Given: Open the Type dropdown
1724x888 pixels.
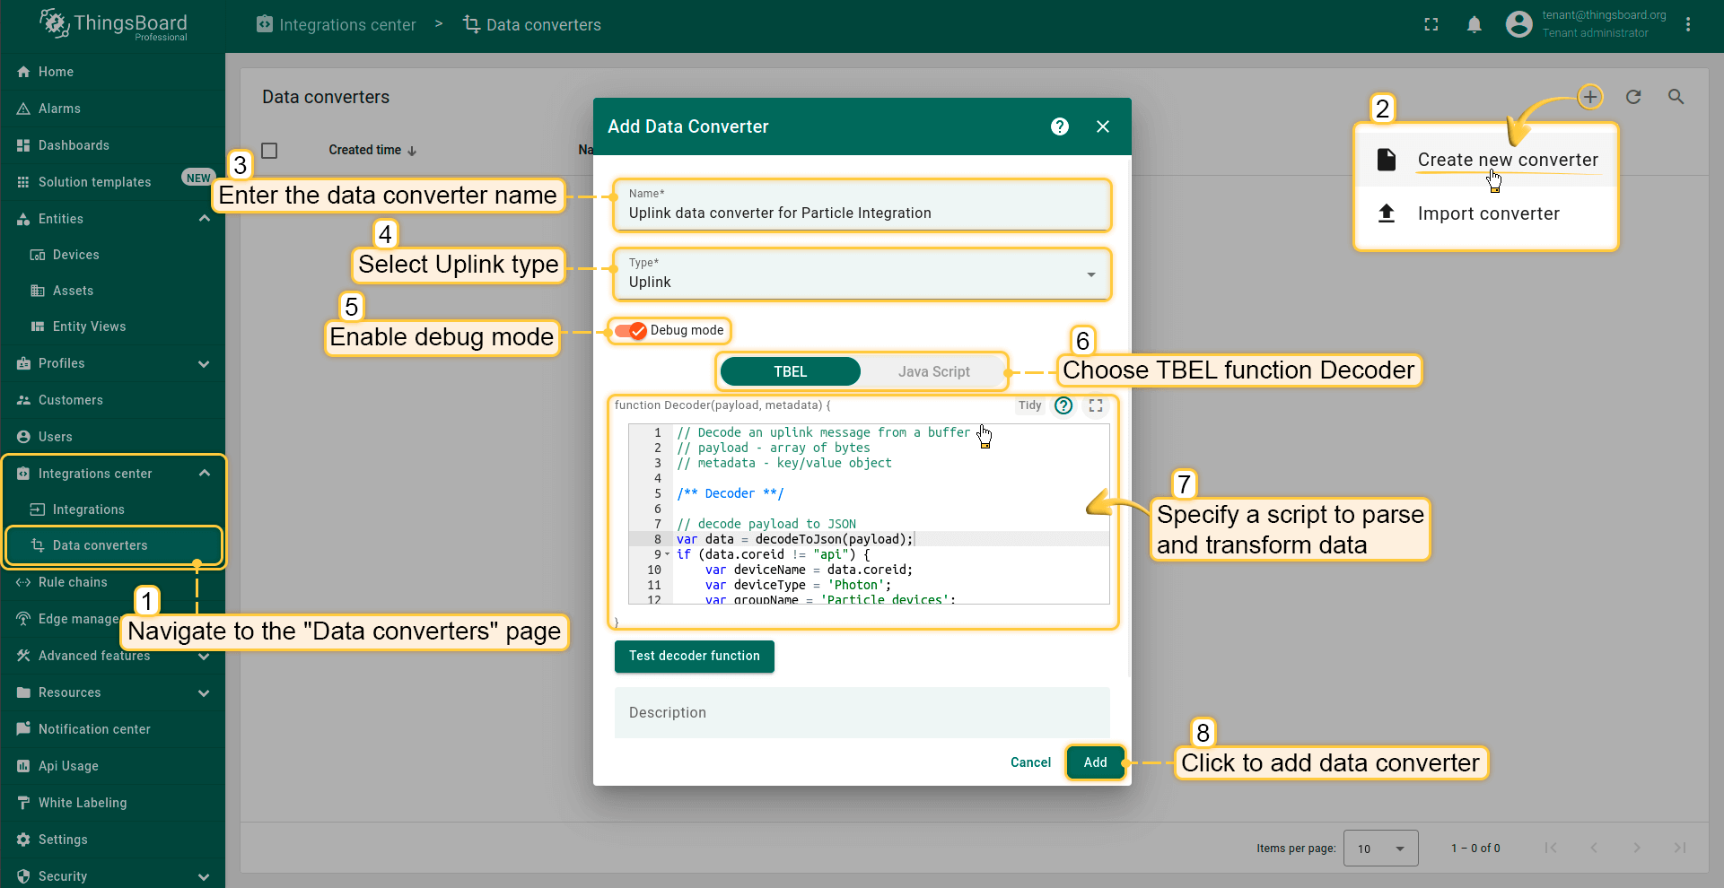Looking at the screenshot, I should 862,274.
